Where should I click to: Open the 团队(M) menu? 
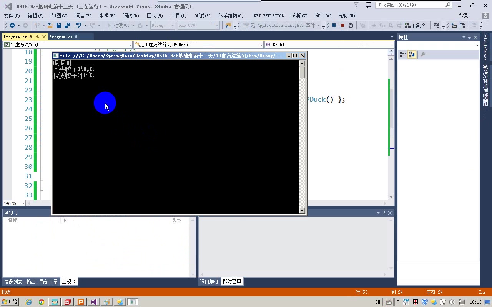coord(155,16)
